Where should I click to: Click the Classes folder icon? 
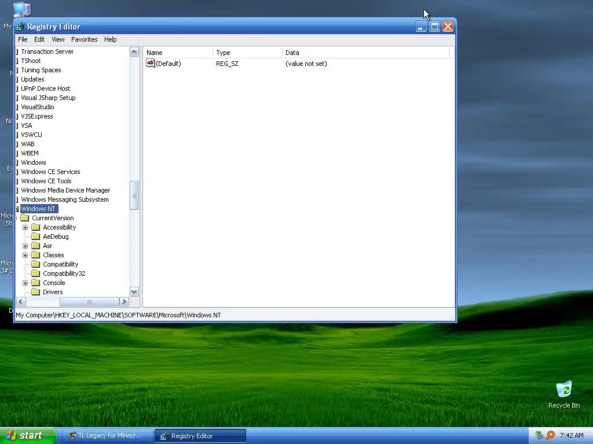click(35, 255)
